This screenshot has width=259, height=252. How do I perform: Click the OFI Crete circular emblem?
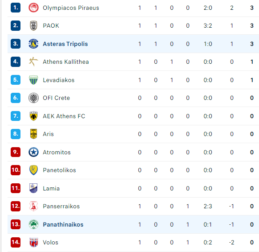coord(33,98)
